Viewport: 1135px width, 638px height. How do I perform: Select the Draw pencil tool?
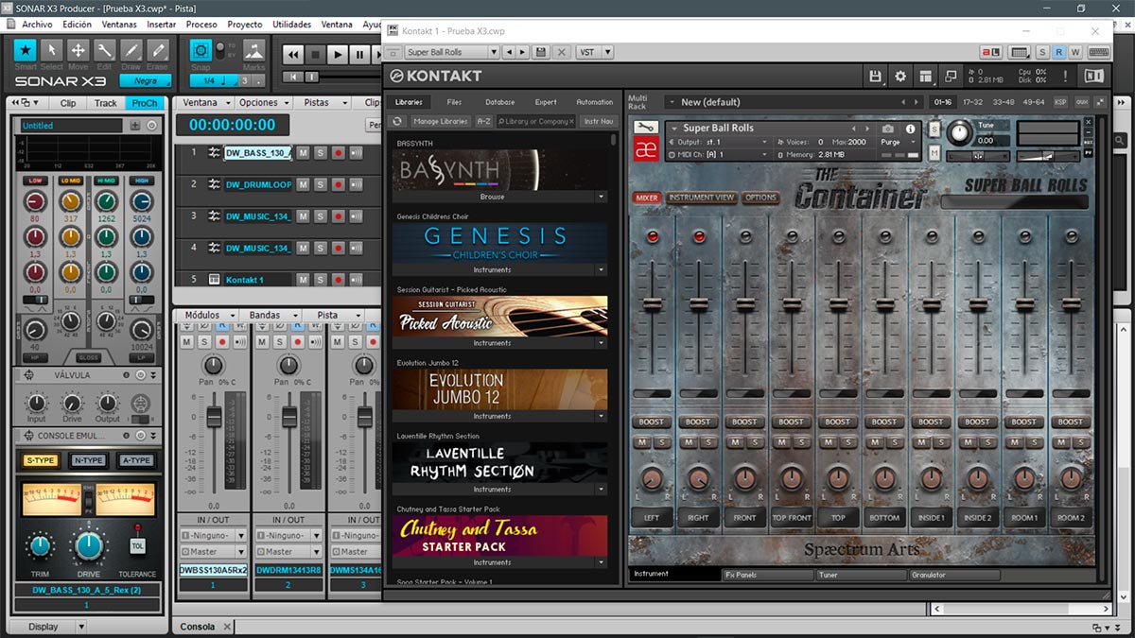131,50
